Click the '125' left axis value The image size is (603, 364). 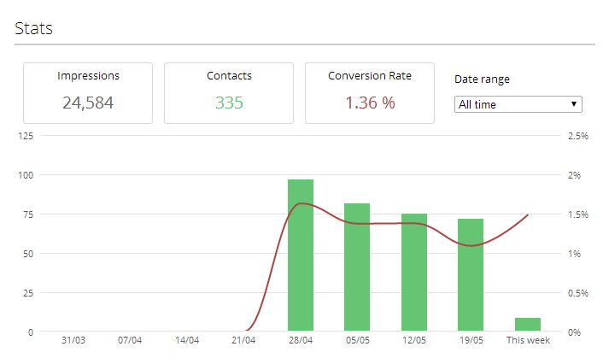(x=26, y=136)
